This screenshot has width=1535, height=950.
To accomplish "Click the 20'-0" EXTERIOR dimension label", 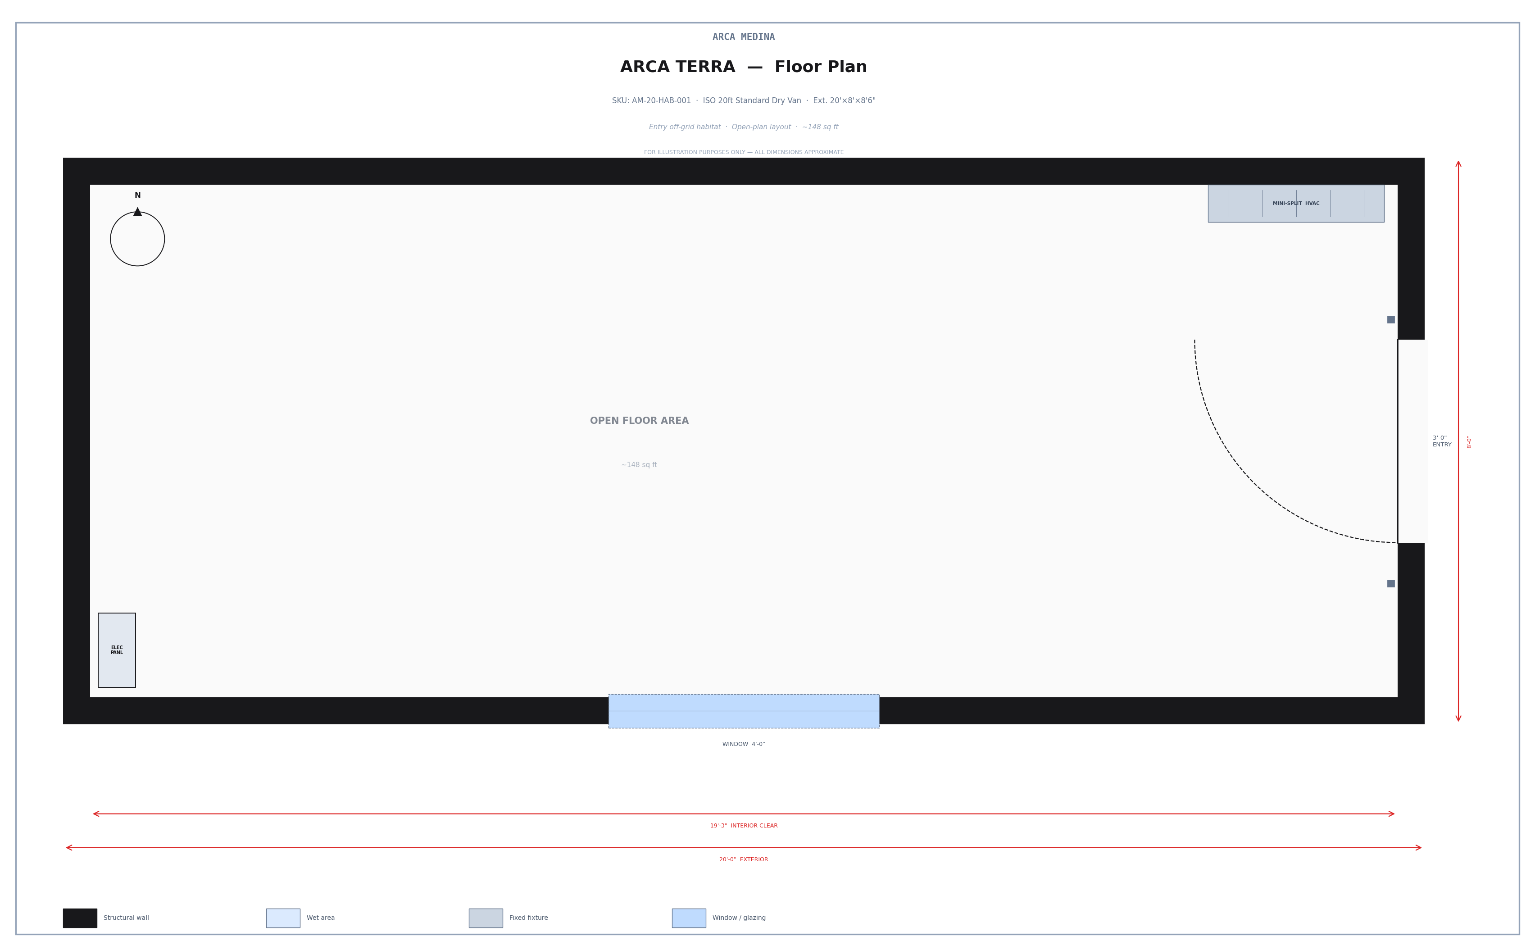I will [x=744, y=859].
